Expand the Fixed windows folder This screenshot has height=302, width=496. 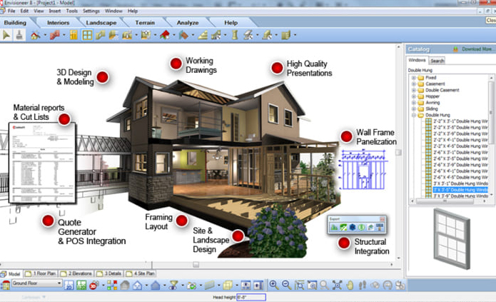414,77
